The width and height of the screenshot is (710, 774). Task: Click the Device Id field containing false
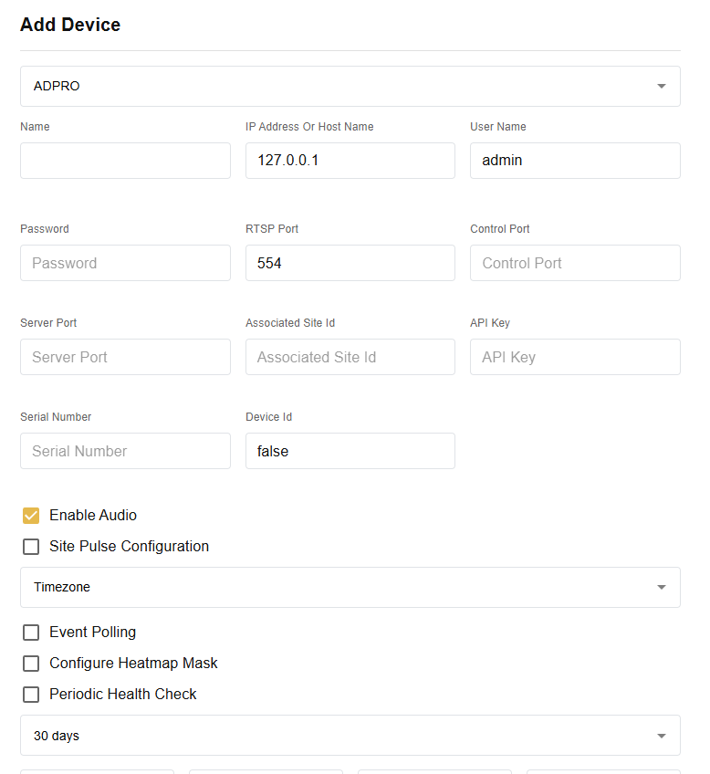(x=350, y=451)
